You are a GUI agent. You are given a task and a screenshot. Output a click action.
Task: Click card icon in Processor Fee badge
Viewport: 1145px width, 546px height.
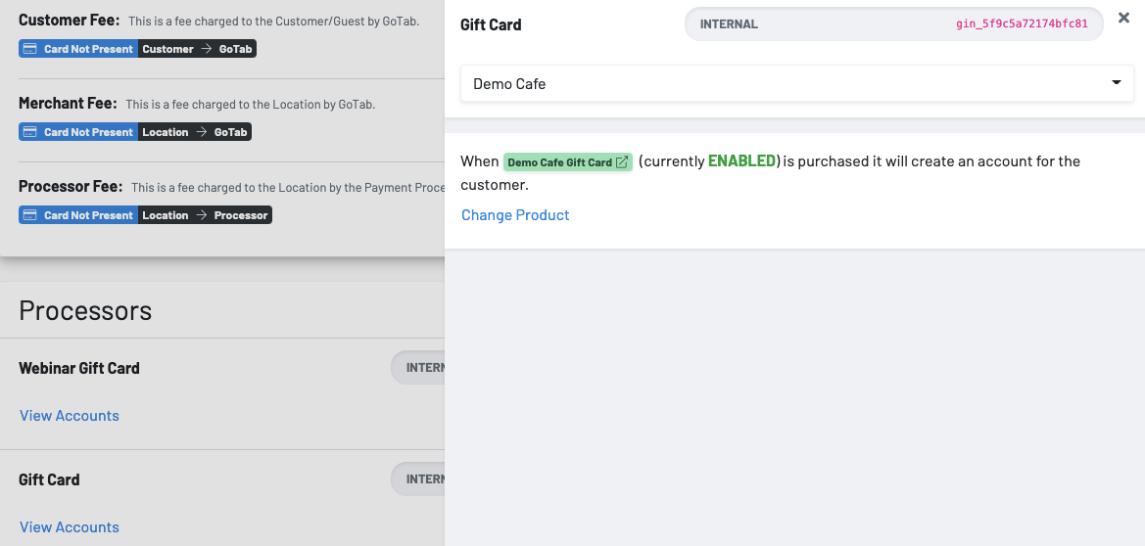click(x=29, y=215)
